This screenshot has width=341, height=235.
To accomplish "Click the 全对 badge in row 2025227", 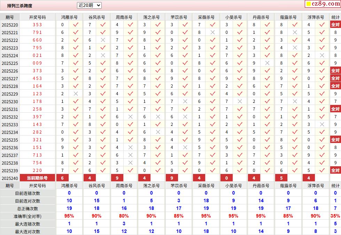I will coord(335,78).
